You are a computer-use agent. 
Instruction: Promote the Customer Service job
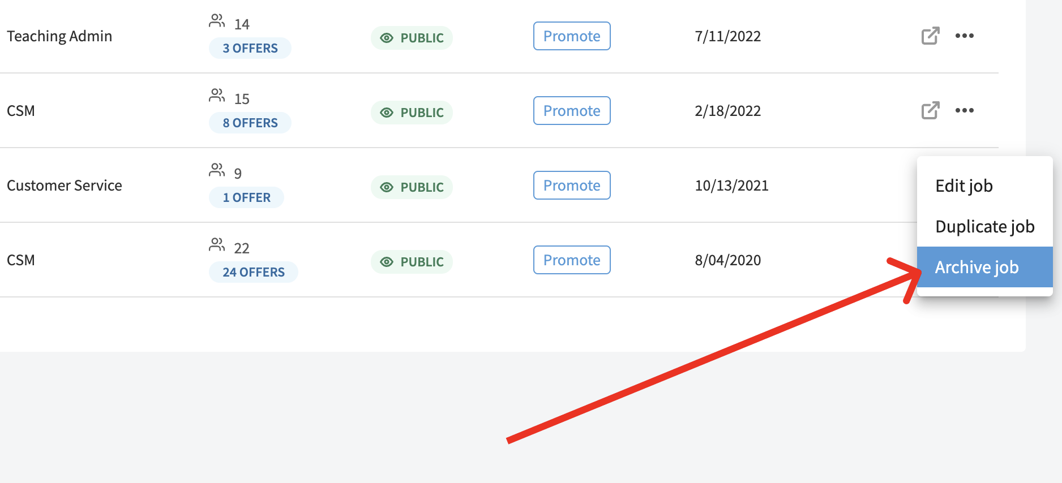tap(572, 186)
